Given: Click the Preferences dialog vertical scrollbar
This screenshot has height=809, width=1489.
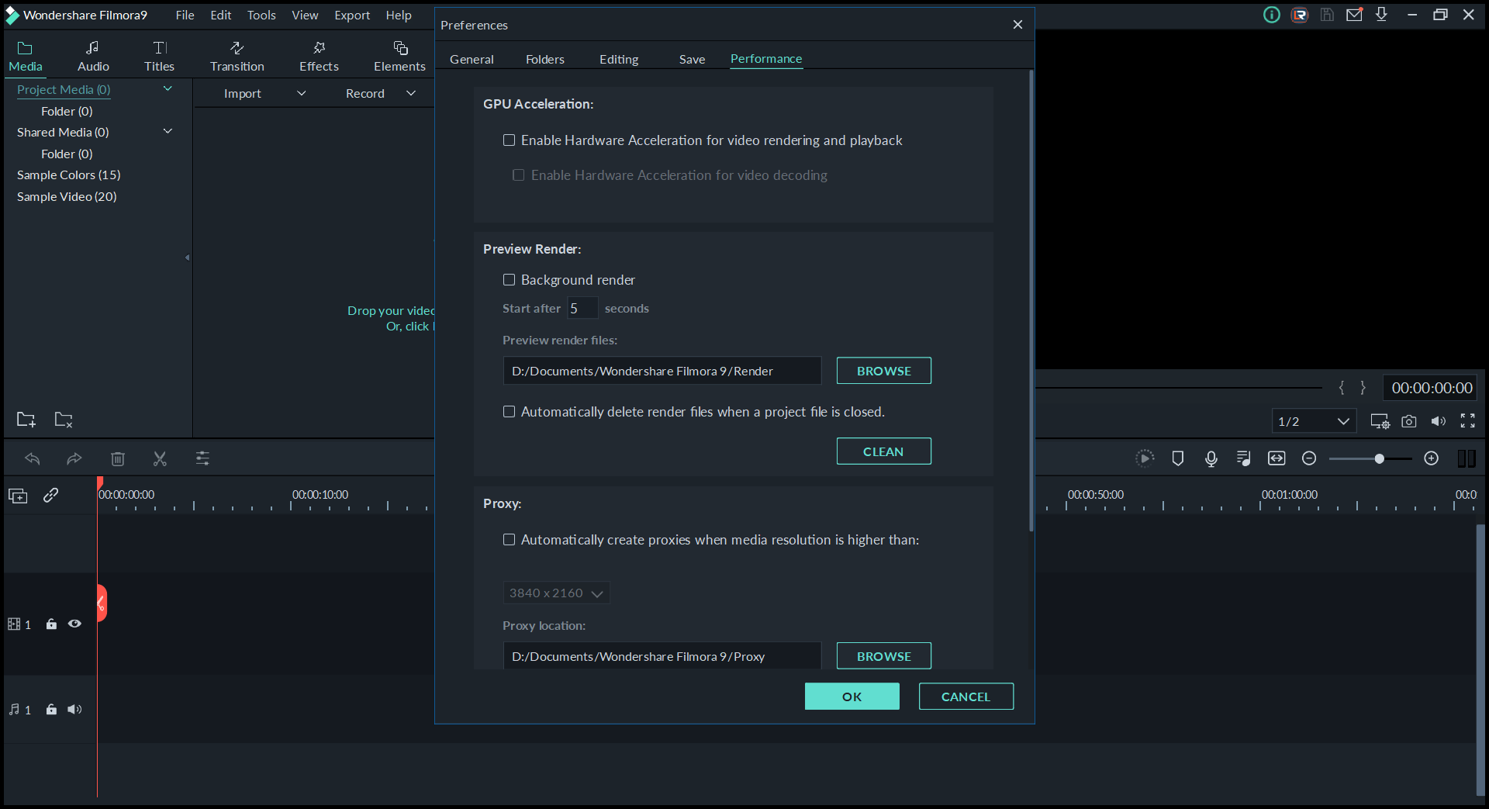Looking at the screenshot, I should click(1031, 300).
